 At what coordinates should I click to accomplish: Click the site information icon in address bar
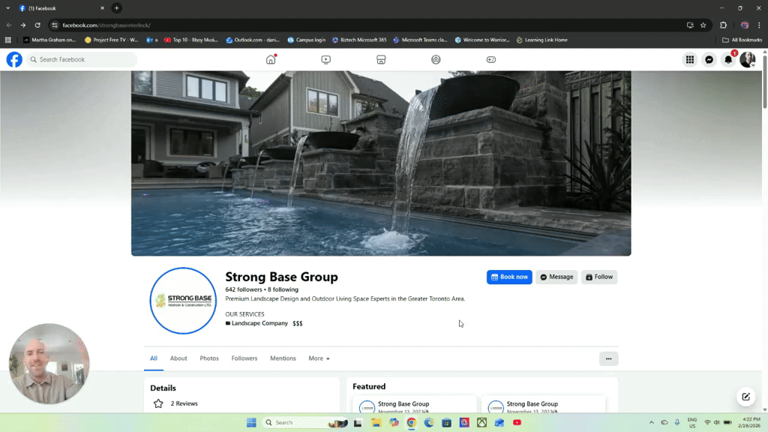(x=55, y=25)
